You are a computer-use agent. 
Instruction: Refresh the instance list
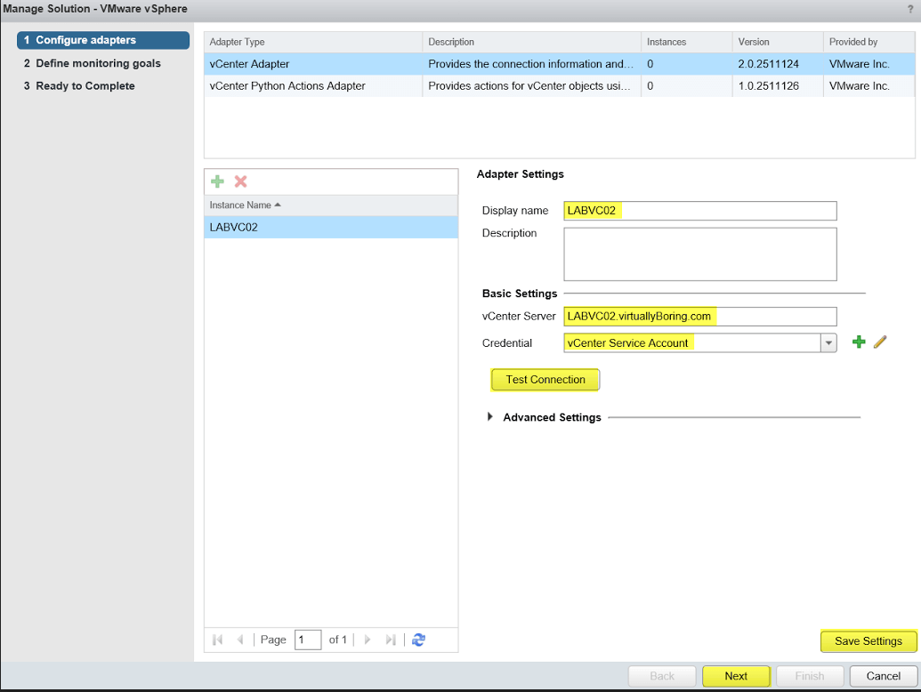pos(418,640)
